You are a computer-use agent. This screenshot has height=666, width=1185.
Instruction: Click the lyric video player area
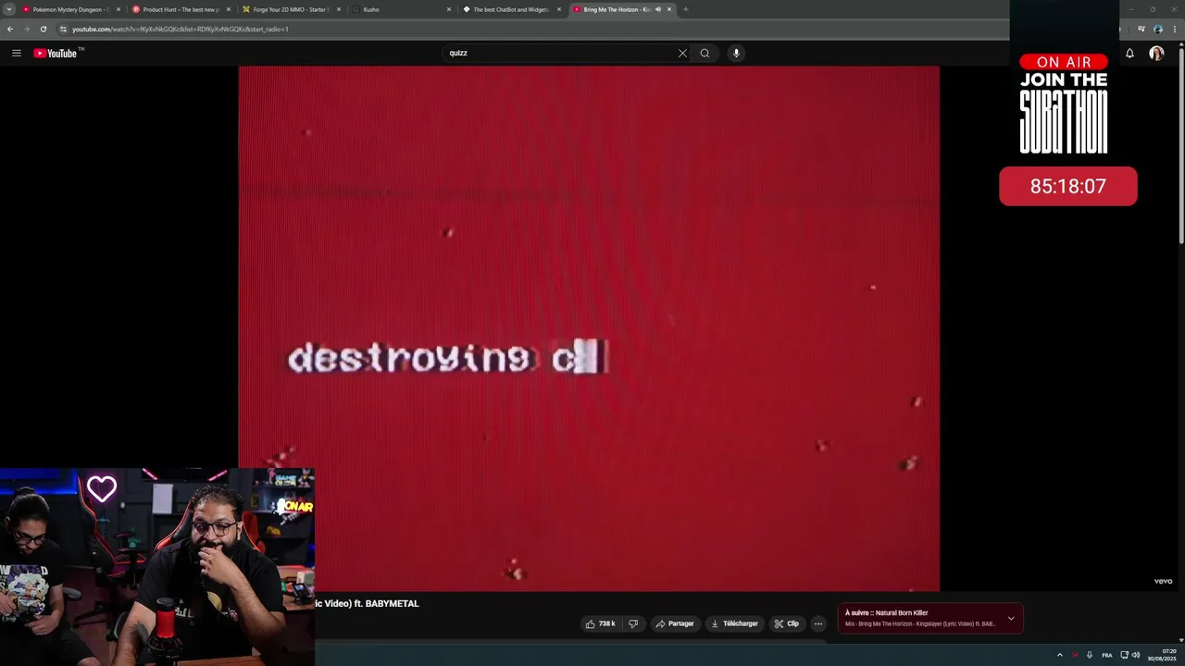click(589, 328)
